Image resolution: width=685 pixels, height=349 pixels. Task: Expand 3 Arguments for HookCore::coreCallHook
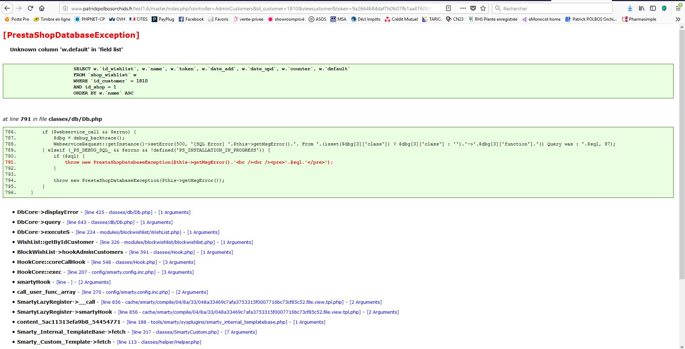(179, 262)
